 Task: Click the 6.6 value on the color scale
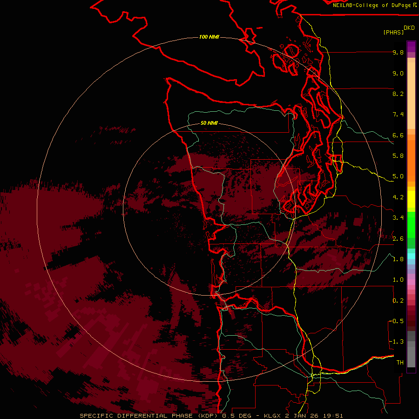(398, 135)
